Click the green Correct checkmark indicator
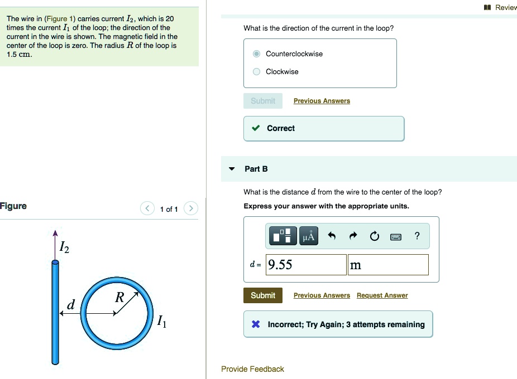The image size is (517, 379). [x=256, y=128]
